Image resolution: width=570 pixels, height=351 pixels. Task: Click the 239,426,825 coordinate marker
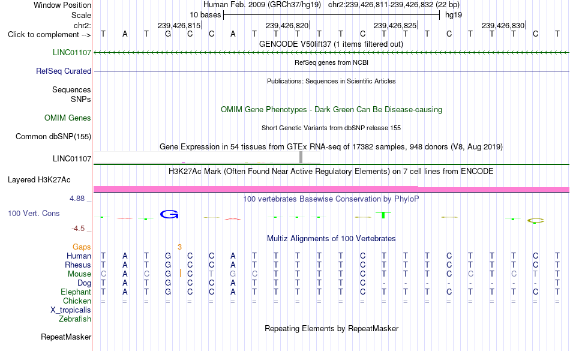(395, 25)
